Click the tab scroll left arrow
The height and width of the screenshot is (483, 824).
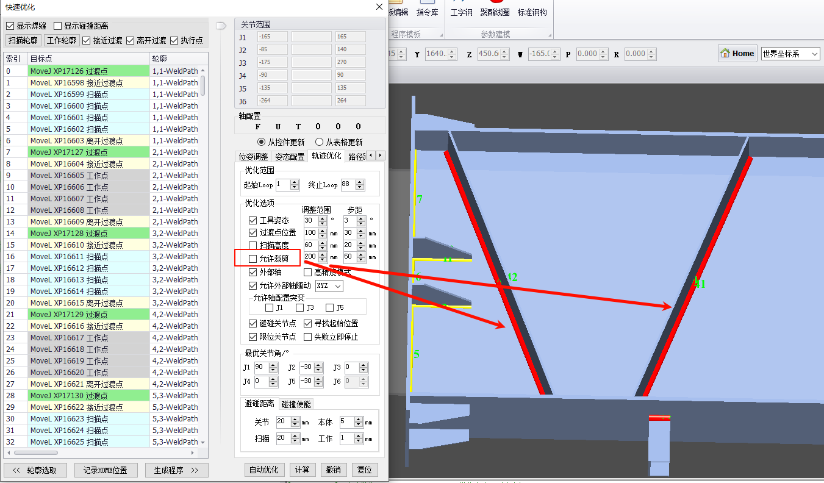(x=371, y=156)
